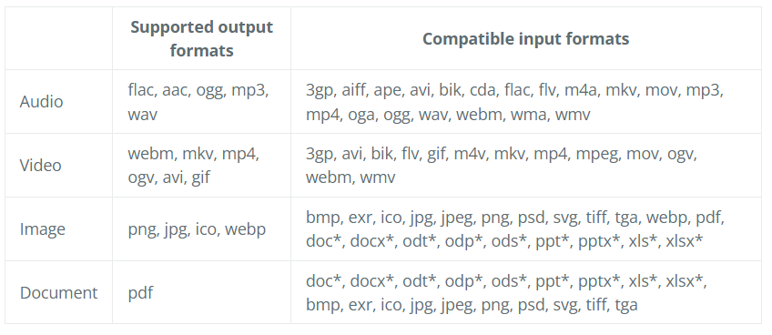Click the audio input formats cell starting 3gp, aiff
Image resolution: width=772 pixels, height=335 pixels.
(x=526, y=102)
